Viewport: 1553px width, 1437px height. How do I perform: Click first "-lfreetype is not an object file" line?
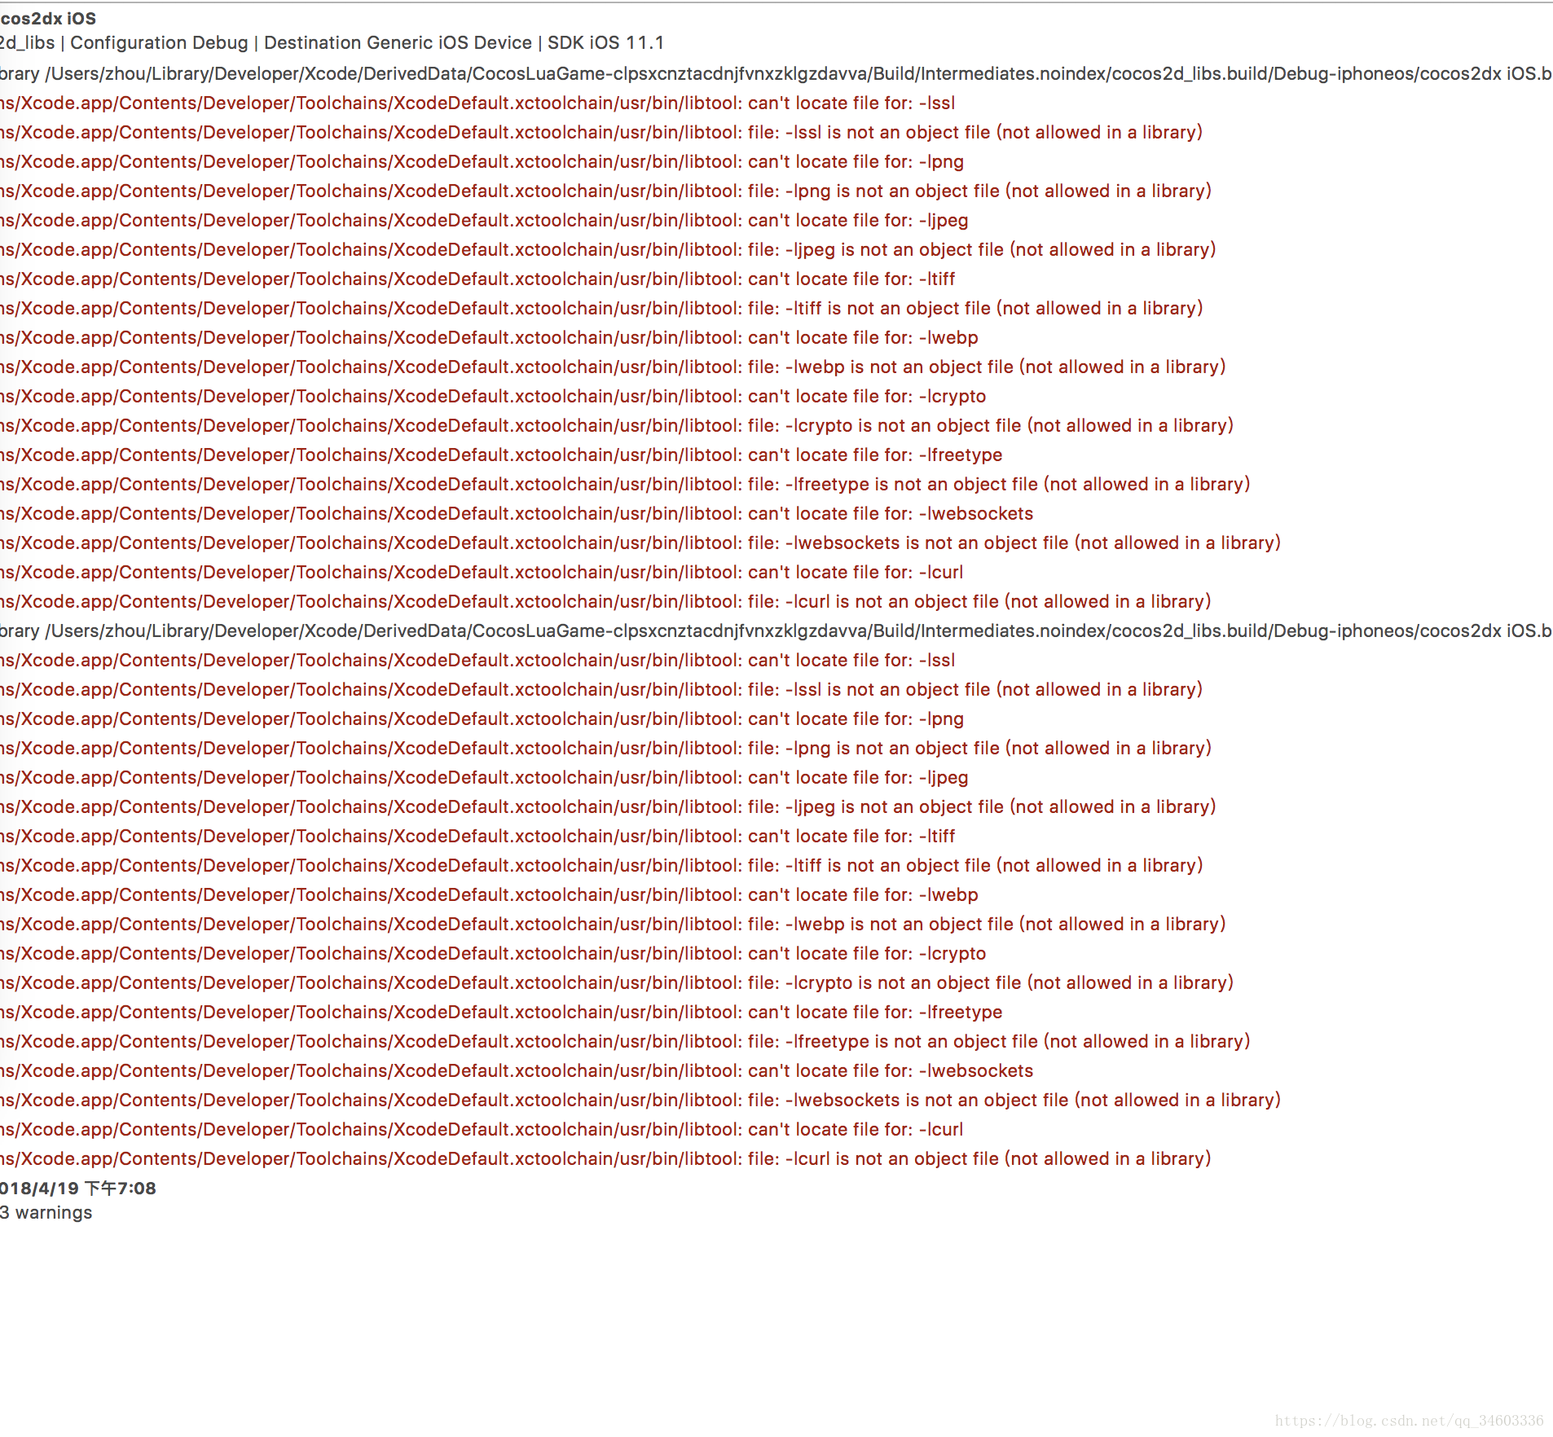(x=626, y=484)
